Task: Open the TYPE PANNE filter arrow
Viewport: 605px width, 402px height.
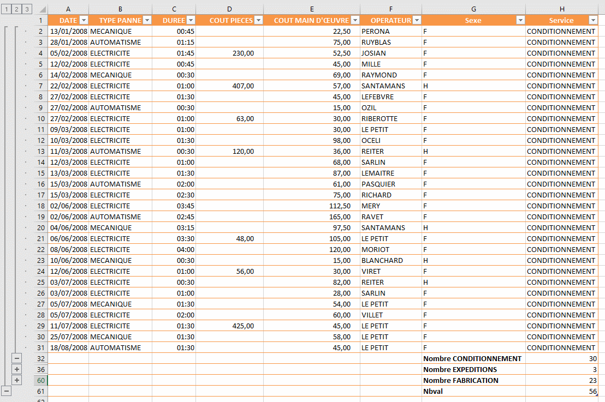Action: tap(146, 20)
